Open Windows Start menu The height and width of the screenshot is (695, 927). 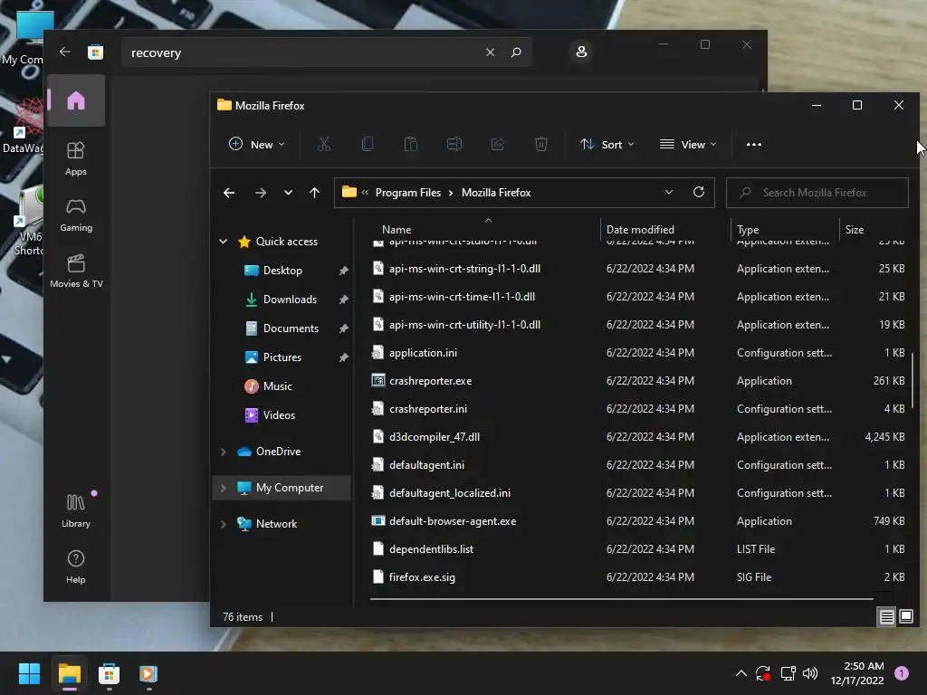pos(29,673)
